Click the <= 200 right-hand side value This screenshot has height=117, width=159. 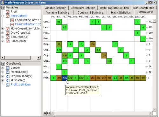pos(149,33)
